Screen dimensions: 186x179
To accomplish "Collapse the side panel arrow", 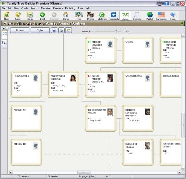I will tap(7, 29).
